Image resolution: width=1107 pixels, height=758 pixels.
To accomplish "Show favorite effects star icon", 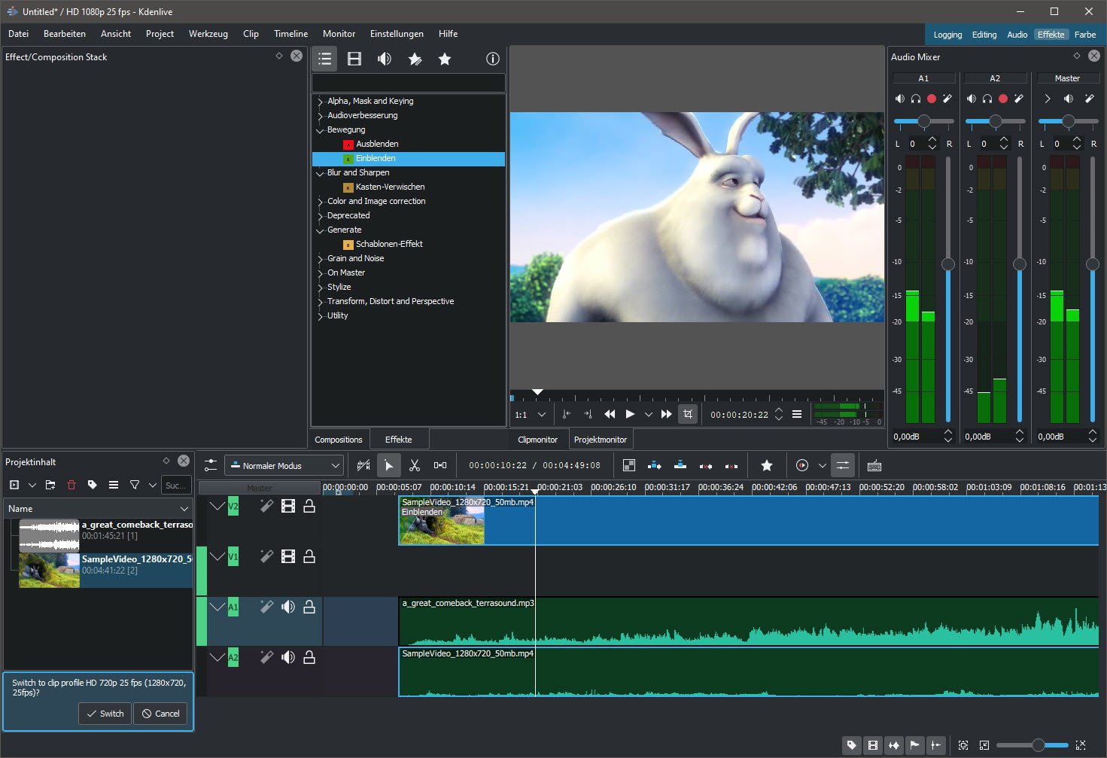I will [445, 59].
